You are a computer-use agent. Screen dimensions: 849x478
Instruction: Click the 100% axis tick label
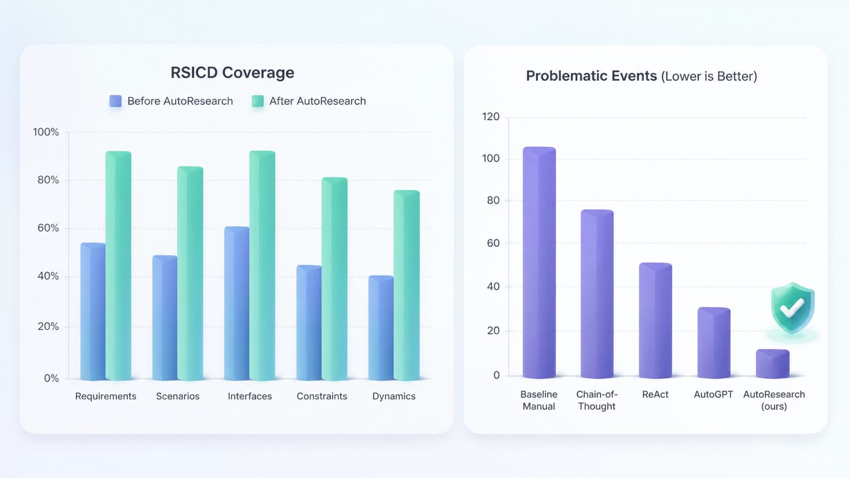(x=46, y=132)
